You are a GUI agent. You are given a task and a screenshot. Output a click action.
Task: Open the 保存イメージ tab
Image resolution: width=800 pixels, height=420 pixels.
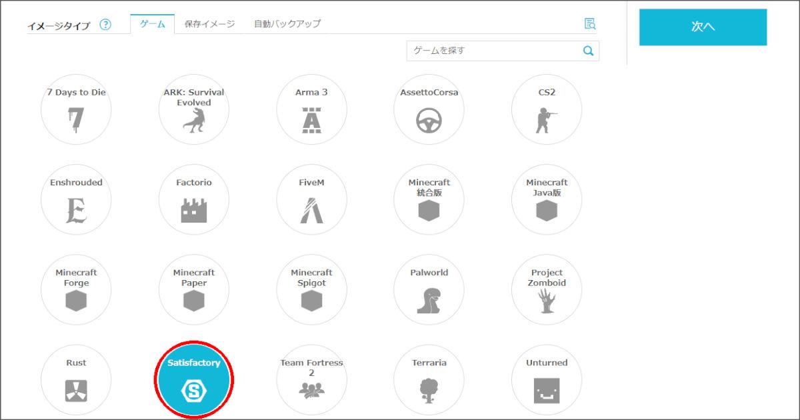(x=209, y=24)
